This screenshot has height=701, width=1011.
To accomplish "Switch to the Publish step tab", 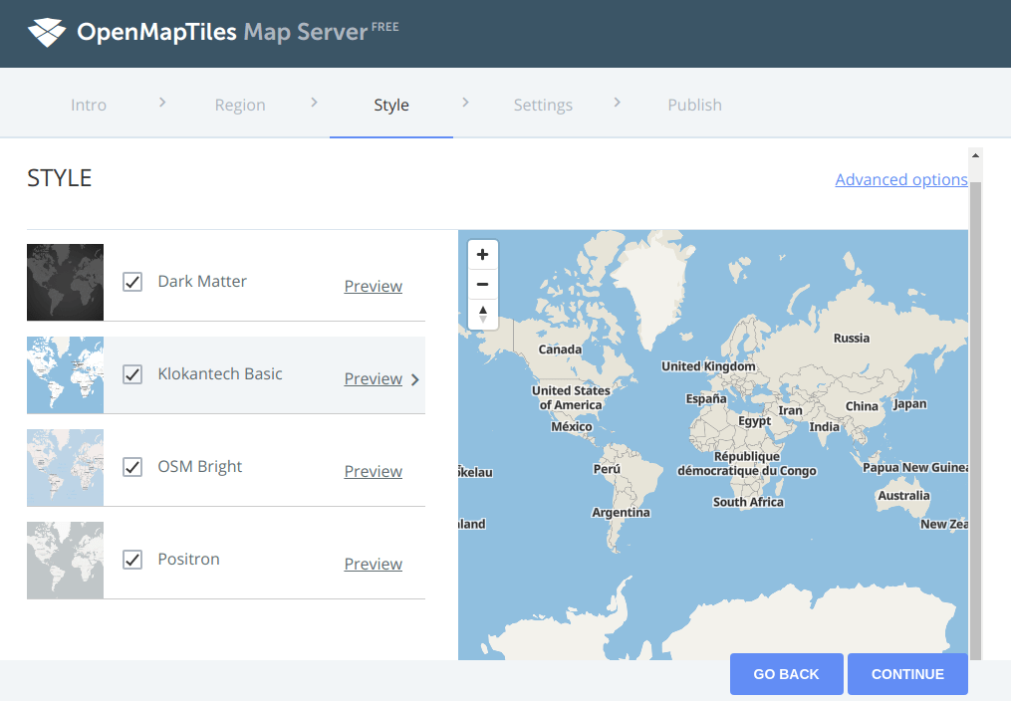I will click(x=694, y=105).
